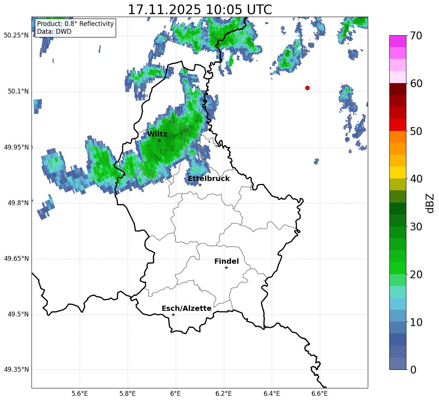The image size is (439, 401).
Task: Select the Wiltz city label
Action: pyautogui.click(x=157, y=134)
